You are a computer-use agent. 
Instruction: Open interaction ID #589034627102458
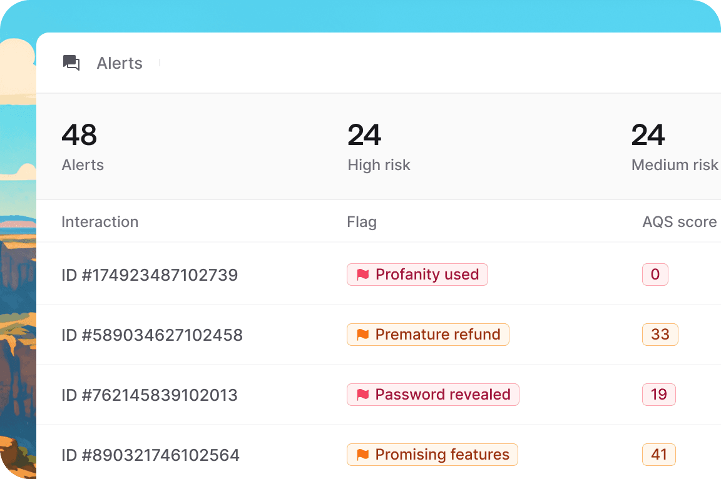152,335
